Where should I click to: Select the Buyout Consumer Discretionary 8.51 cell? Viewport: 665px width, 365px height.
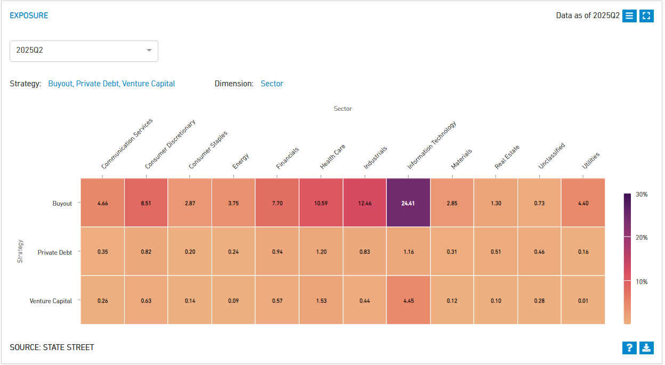pyautogui.click(x=146, y=203)
